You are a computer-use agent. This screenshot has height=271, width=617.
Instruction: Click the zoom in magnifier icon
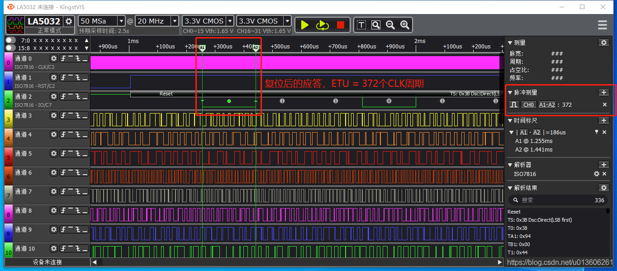(x=405, y=25)
